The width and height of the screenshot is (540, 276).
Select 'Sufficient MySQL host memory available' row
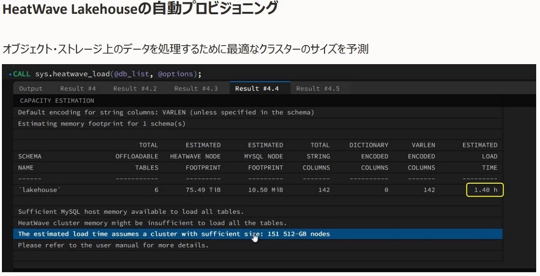[258, 211]
